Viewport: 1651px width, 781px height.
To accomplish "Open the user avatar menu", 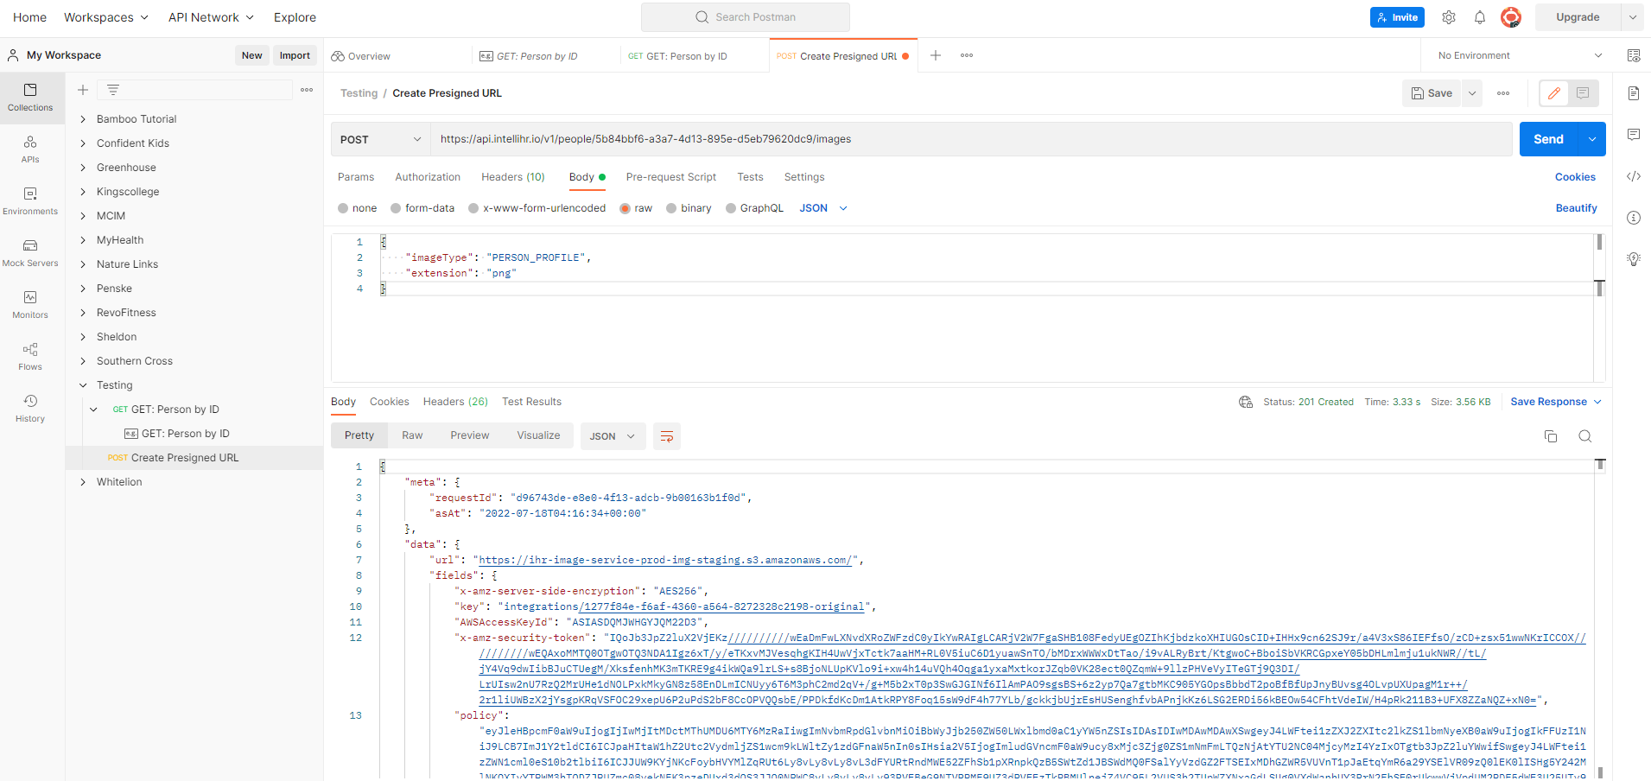I will [1511, 17].
